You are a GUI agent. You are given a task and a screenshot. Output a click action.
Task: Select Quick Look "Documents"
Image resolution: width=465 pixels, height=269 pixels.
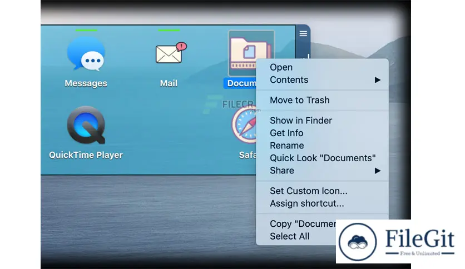[323, 158]
